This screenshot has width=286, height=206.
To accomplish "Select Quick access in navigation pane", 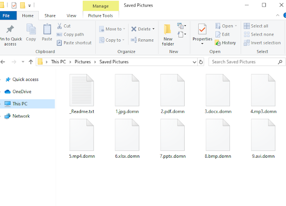I will pos(25,80).
